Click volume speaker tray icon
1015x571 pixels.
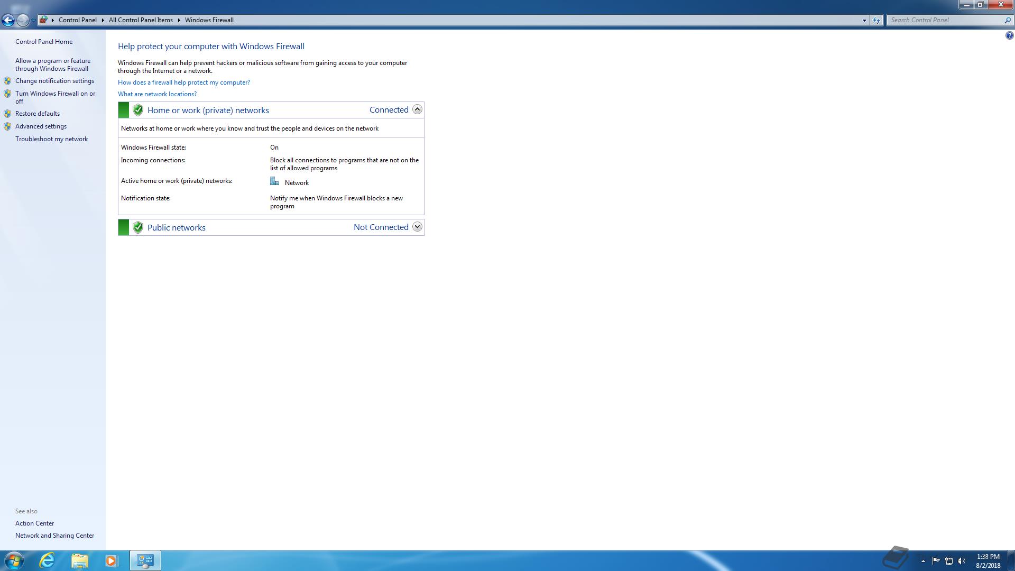[x=962, y=561]
